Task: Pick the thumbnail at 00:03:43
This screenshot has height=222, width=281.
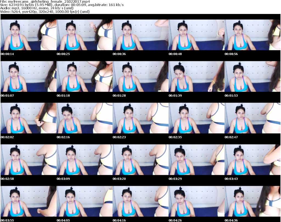Action: click(252, 160)
